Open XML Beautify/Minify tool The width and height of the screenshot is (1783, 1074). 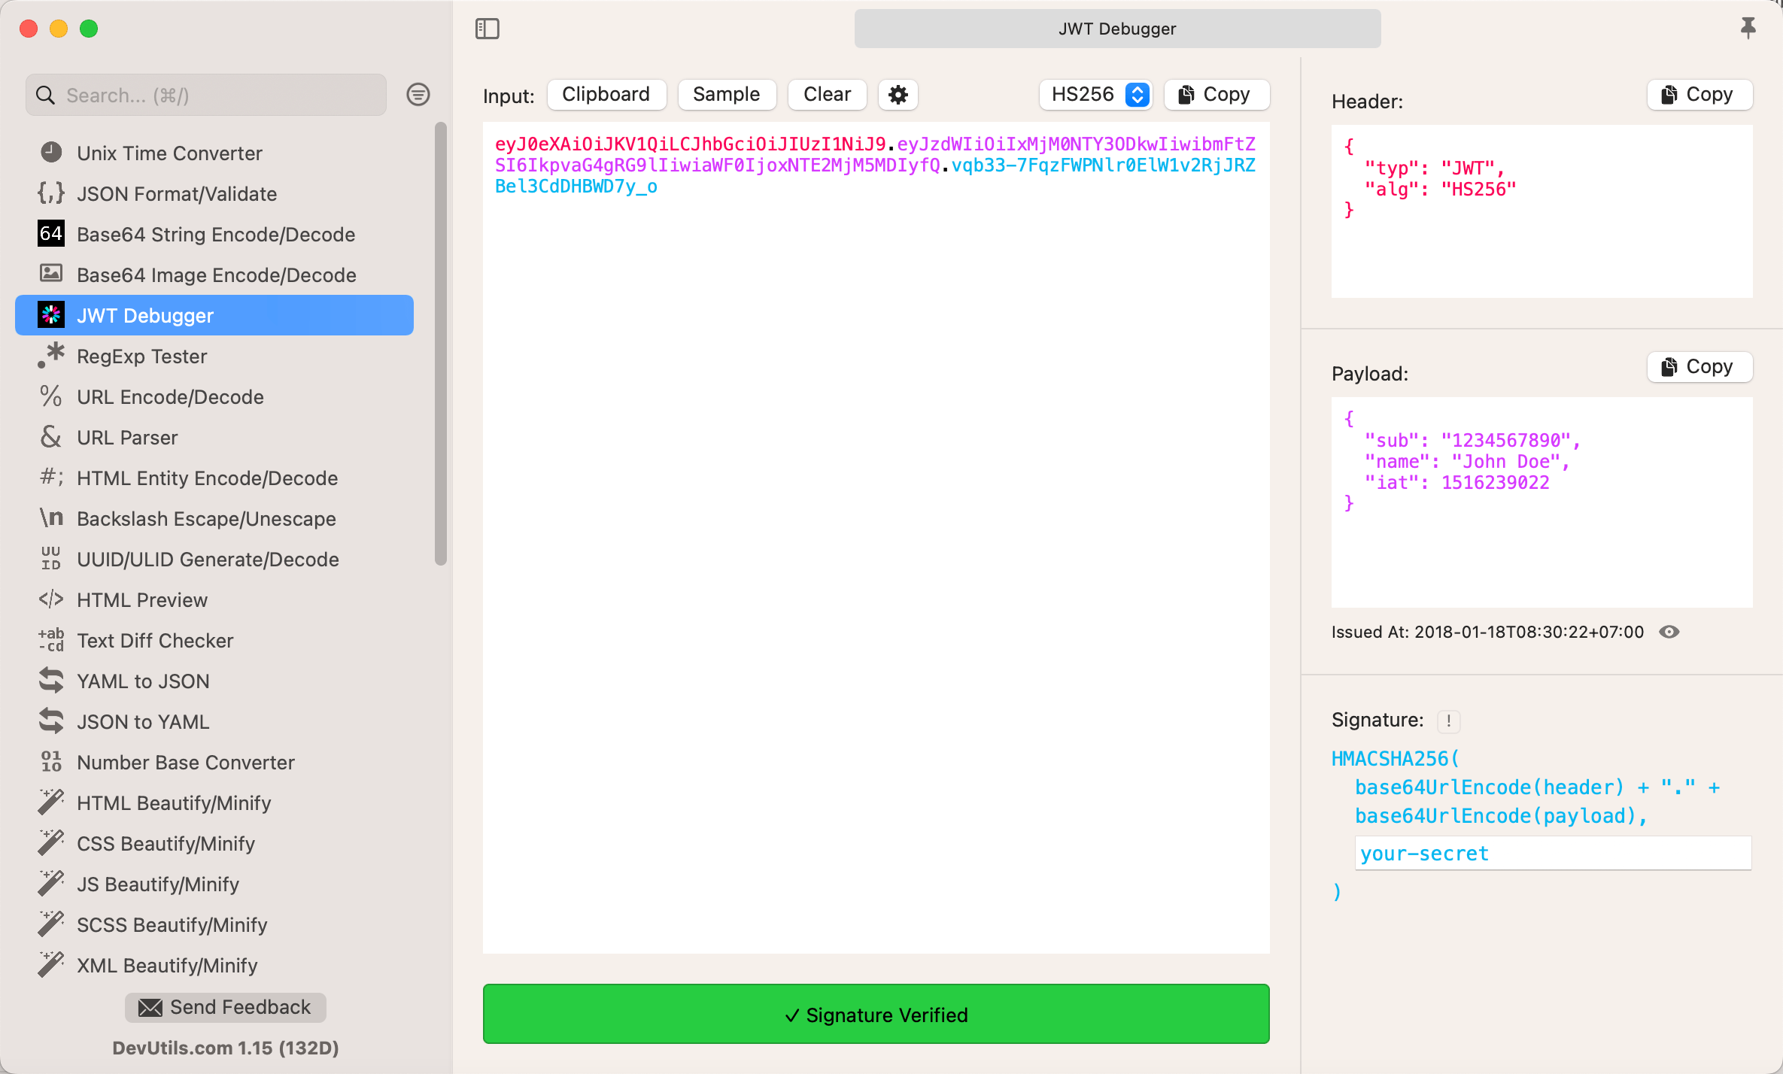pos(214,965)
